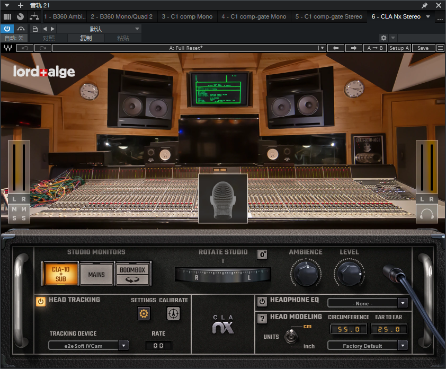The image size is (446, 369).
Task: Click the Circumference value field 55.0
Action: (349, 329)
